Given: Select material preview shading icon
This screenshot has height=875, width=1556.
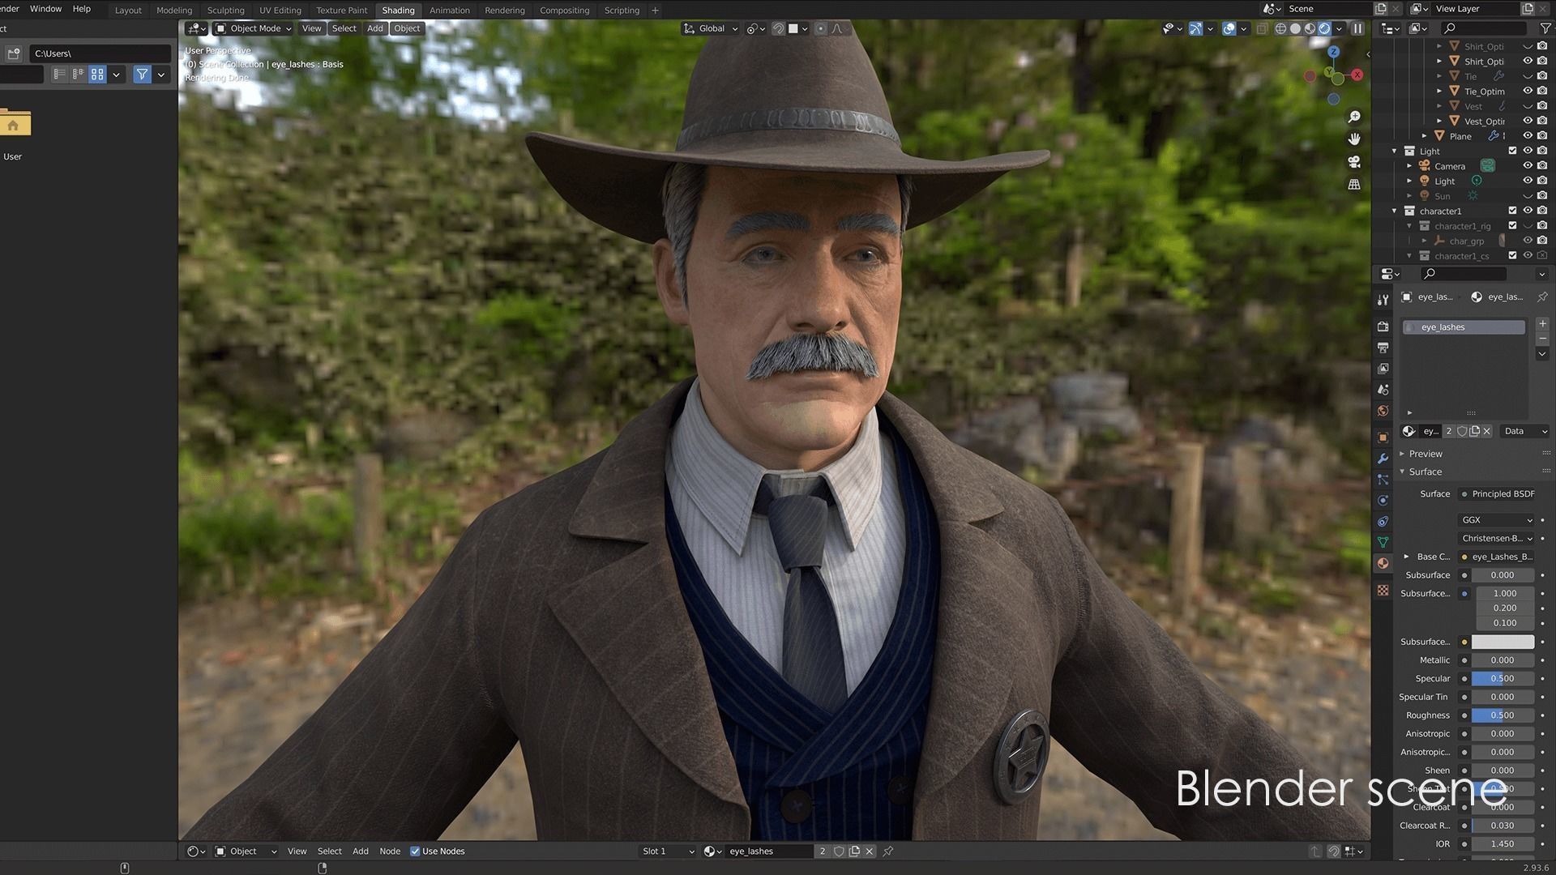Looking at the screenshot, I should point(1310,28).
